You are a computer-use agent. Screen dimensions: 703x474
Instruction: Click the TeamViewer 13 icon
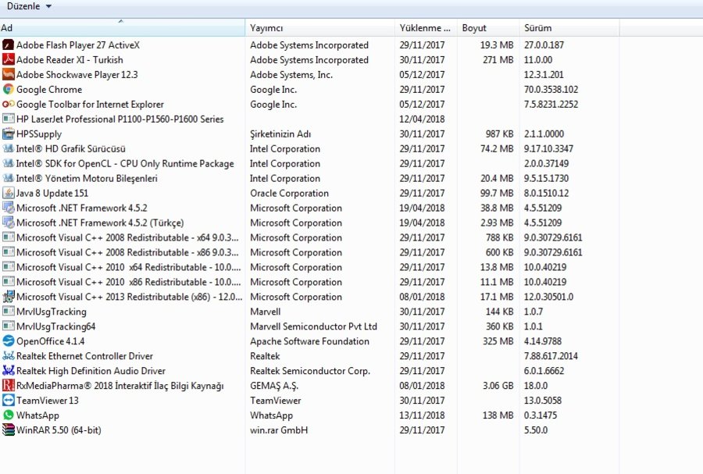point(8,400)
